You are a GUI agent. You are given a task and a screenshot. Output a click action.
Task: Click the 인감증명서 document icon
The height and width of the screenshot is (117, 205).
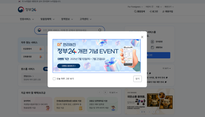(41, 49)
